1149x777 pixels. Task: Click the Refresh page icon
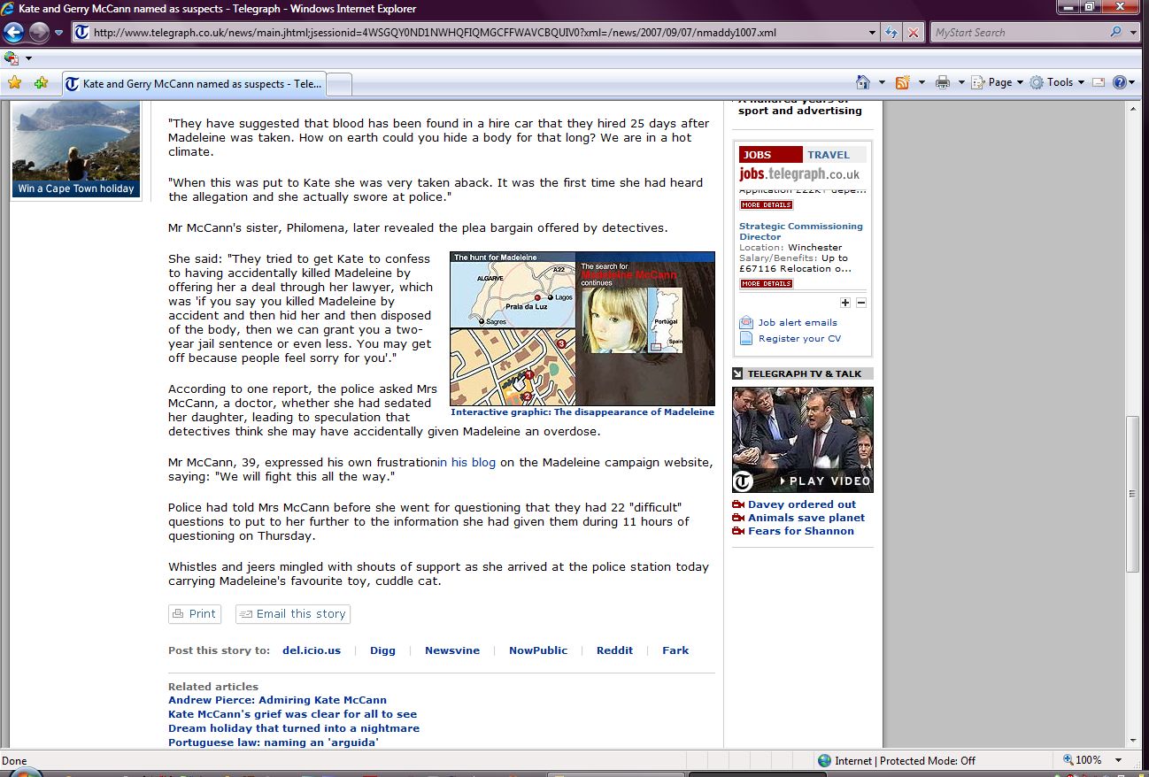892,33
